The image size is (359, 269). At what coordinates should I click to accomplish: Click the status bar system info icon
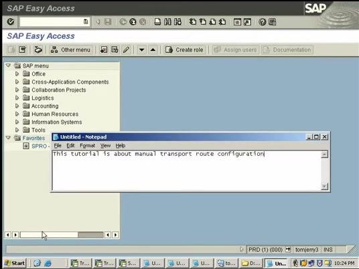pyautogui.click(x=288, y=250)
